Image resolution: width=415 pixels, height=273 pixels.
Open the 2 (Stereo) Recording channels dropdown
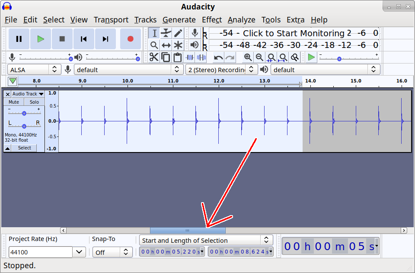pos(221,70)
